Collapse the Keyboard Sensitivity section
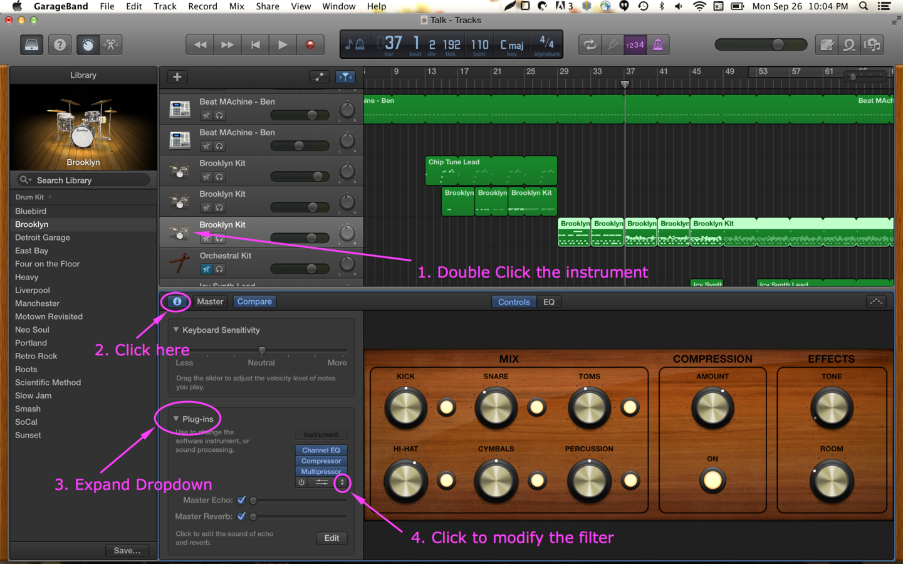The width and height of the screenshot is (903, 564). [176, 330]
